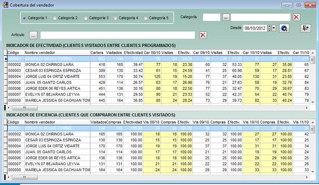Select code 000002 in efficiency grid
This screenshot has height=185, width=319.
pos(14,134)
